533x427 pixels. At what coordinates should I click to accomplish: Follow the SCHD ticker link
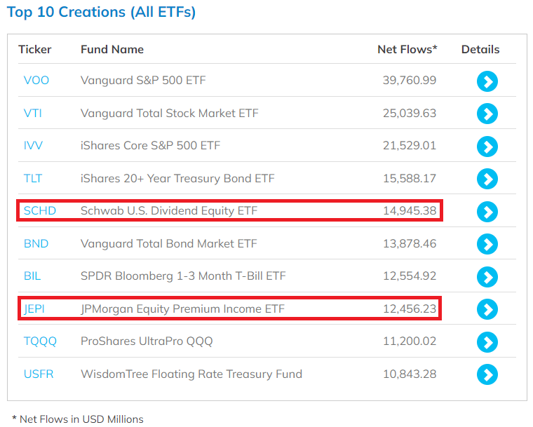click(39, 210)
